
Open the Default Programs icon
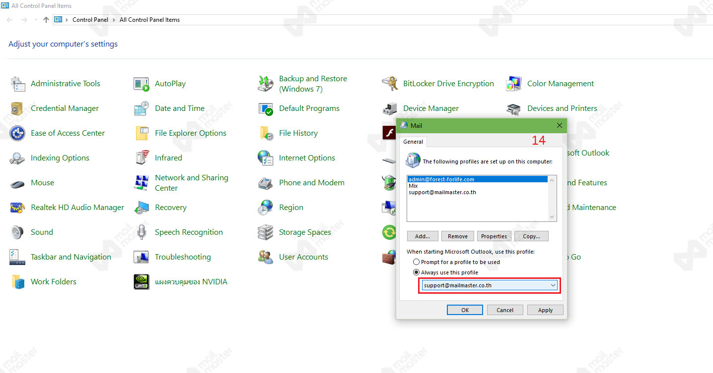[x=266, y=108]
